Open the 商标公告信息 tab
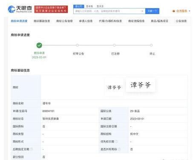 tap(64, 21)
